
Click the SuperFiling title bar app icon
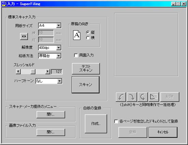pyautogui.click(x=4, y=4)
